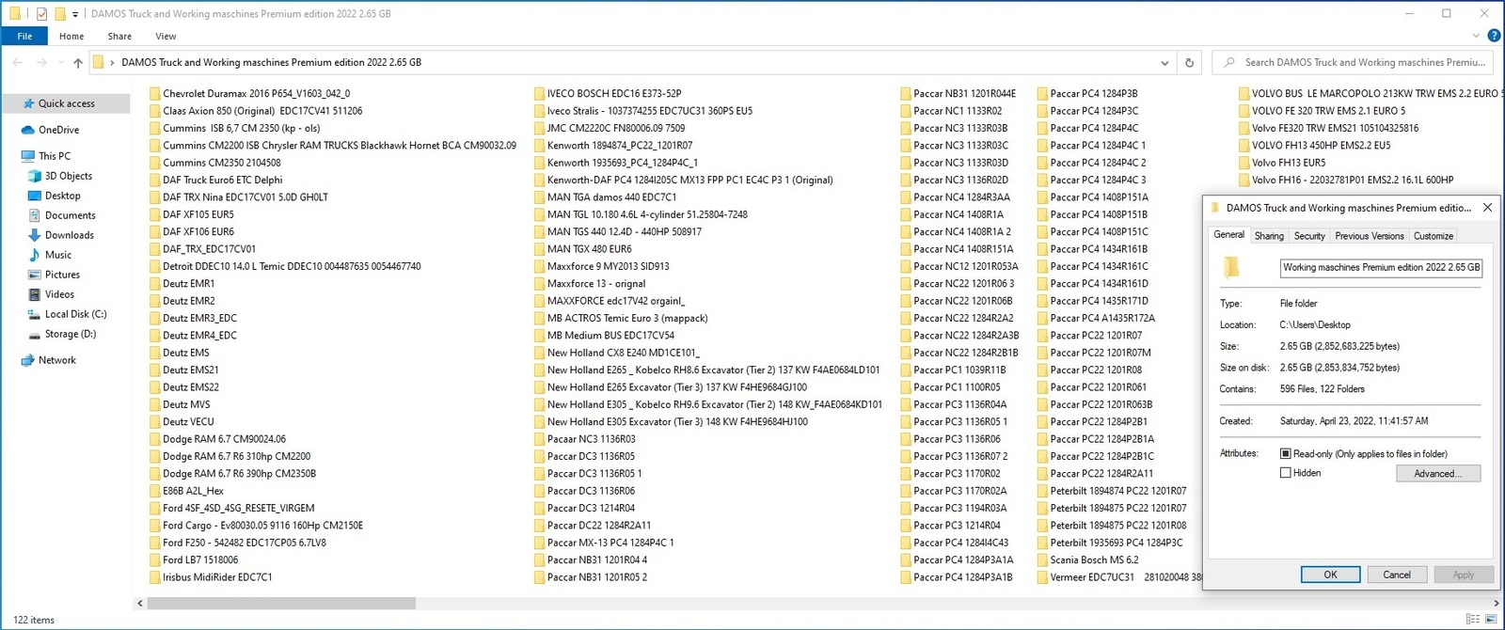
Task: Open the Share ribbon tab
Action: [x=119, y=36]
